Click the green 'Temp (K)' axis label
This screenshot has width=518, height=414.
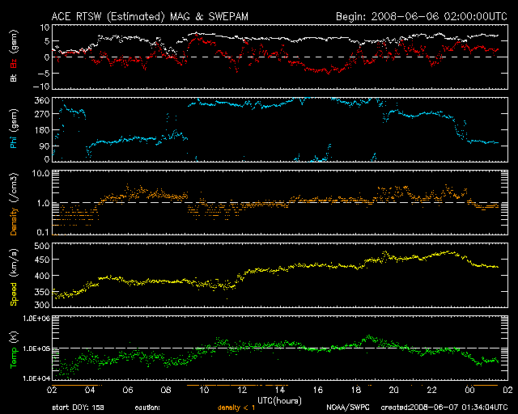[14, 349]
